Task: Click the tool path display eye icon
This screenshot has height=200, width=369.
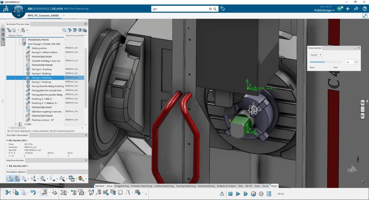Action: pos(34,178)
